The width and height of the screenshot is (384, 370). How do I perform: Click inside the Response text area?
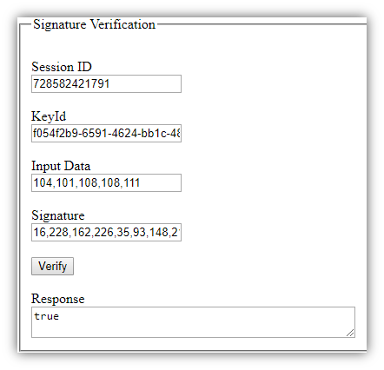tap(193, 322)
